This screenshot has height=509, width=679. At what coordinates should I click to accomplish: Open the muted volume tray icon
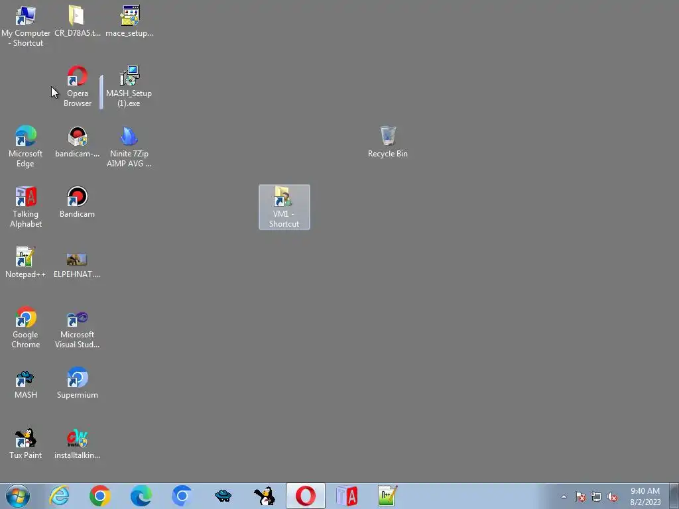coord(612,496)
